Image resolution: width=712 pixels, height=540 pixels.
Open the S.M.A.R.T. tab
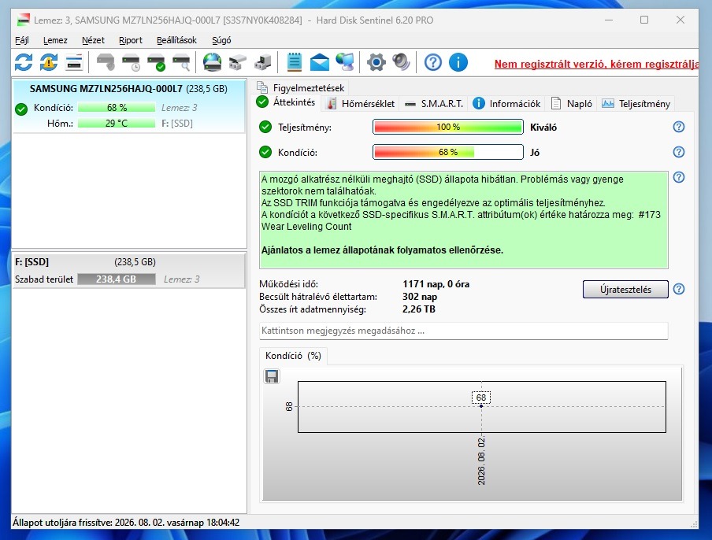point(434,104)
